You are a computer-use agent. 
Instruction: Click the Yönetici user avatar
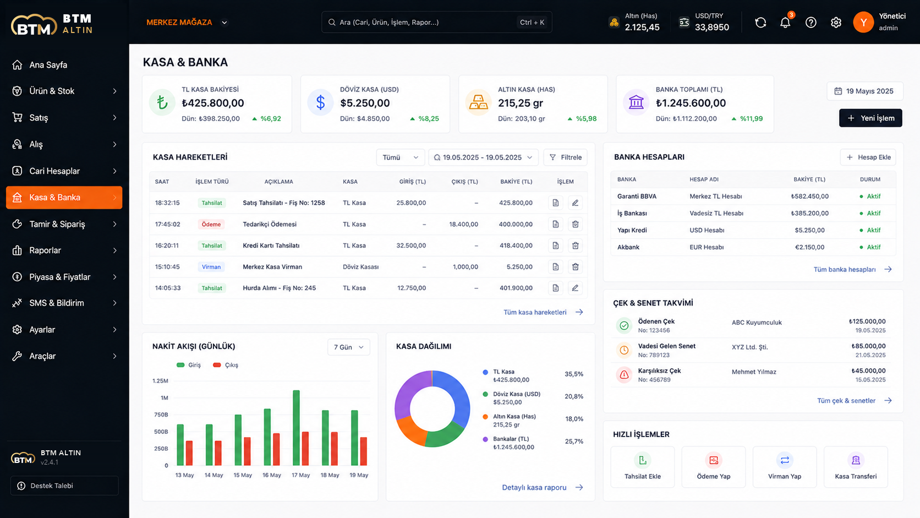[x=863, y=22]
